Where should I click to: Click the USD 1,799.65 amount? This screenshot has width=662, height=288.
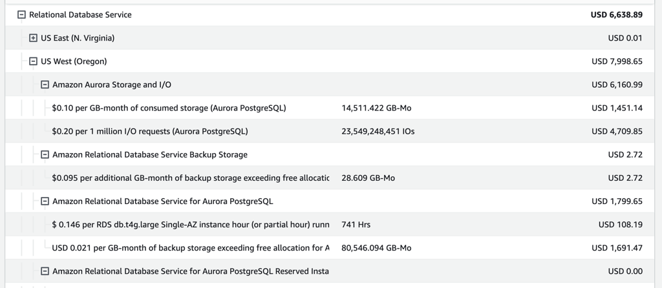click(617, 201)
